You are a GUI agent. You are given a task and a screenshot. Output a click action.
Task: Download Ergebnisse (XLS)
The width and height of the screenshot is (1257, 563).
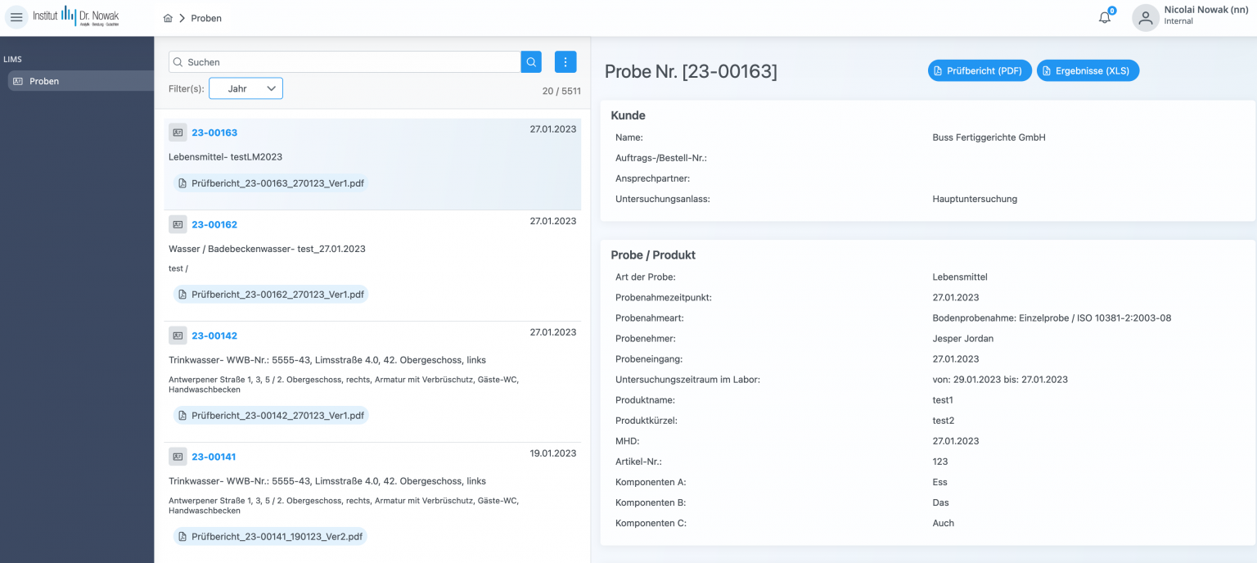point(1088,70)
